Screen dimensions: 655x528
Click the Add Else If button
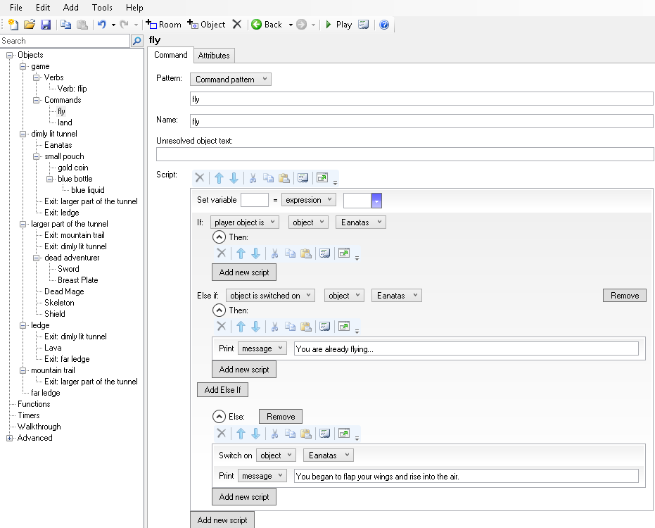pyautogui.click(x=222, y=390)
